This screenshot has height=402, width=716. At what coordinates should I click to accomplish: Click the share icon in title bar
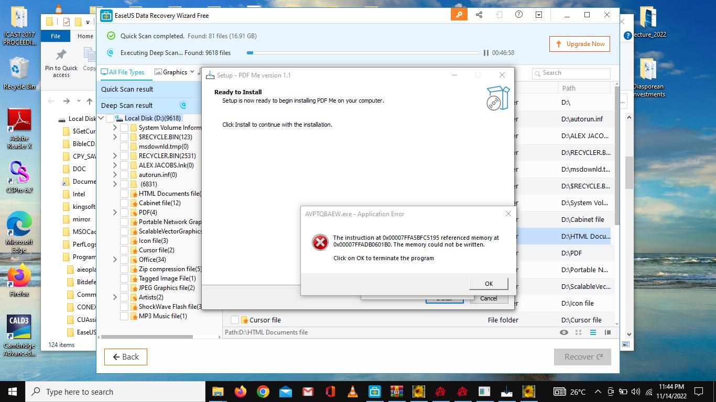click(479, 15)
